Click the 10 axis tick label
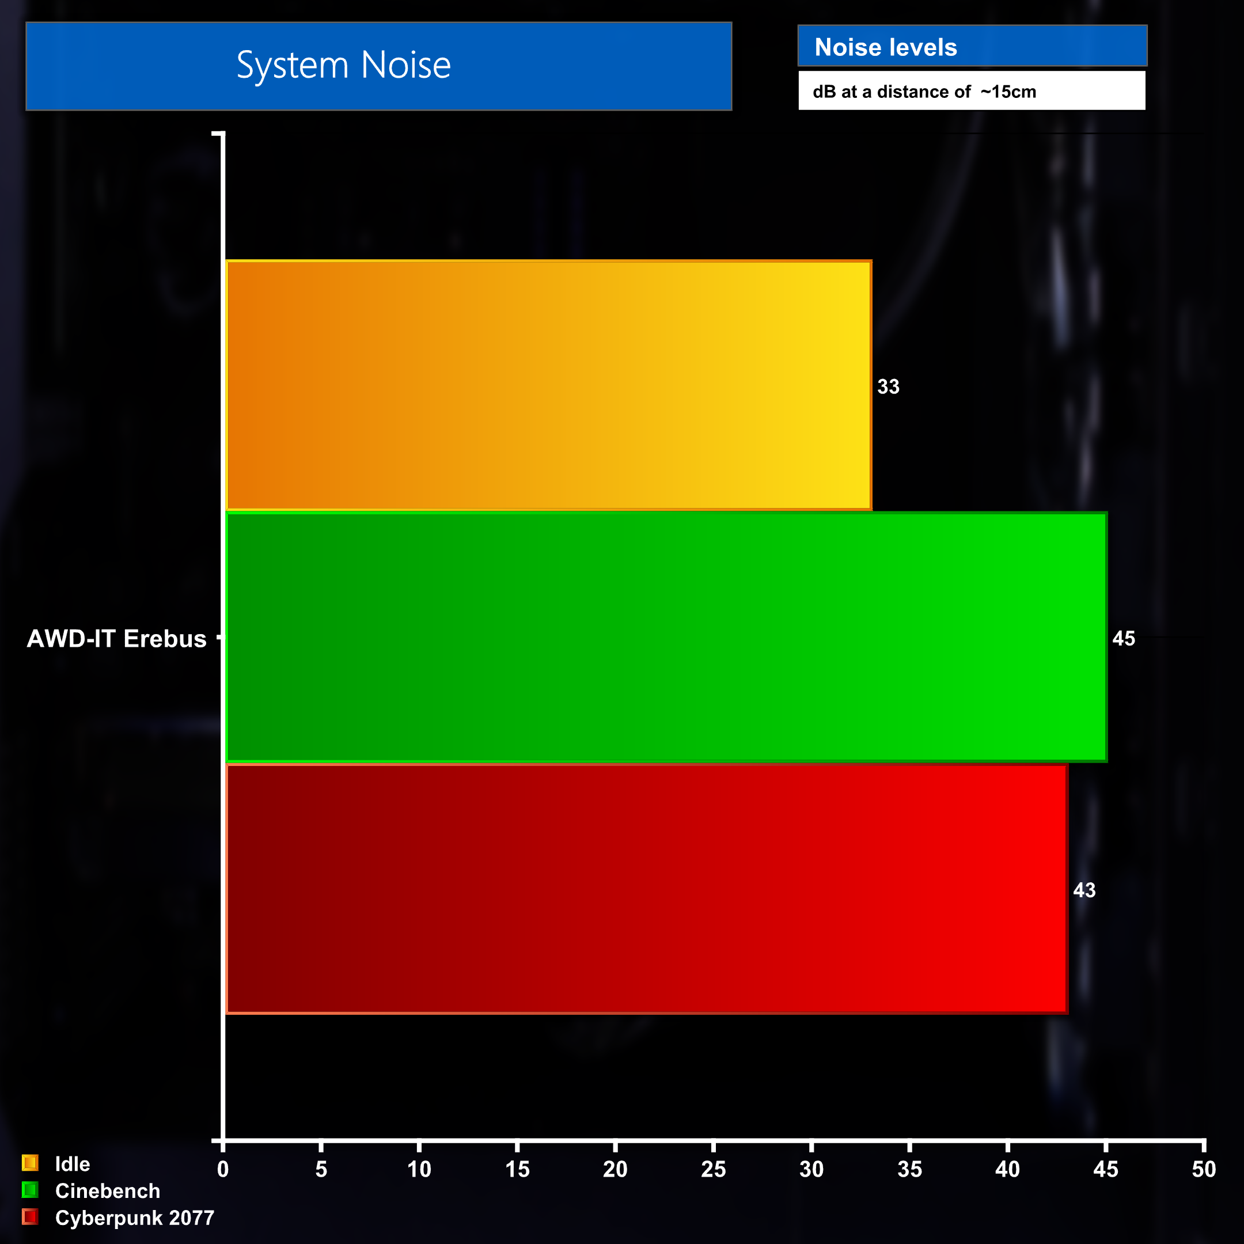 [x=419, y=1169]
